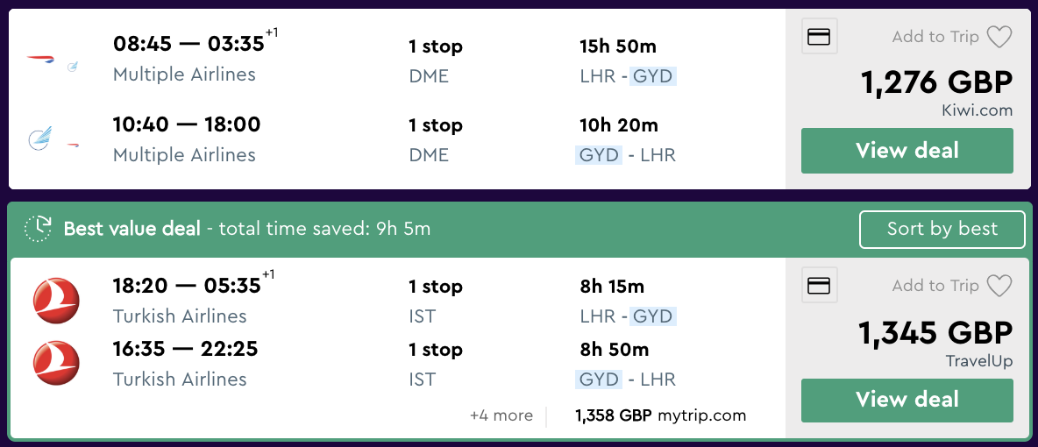
Task: Select the highlighted GYD on 8h 50m flight
Action: point(600,380)
